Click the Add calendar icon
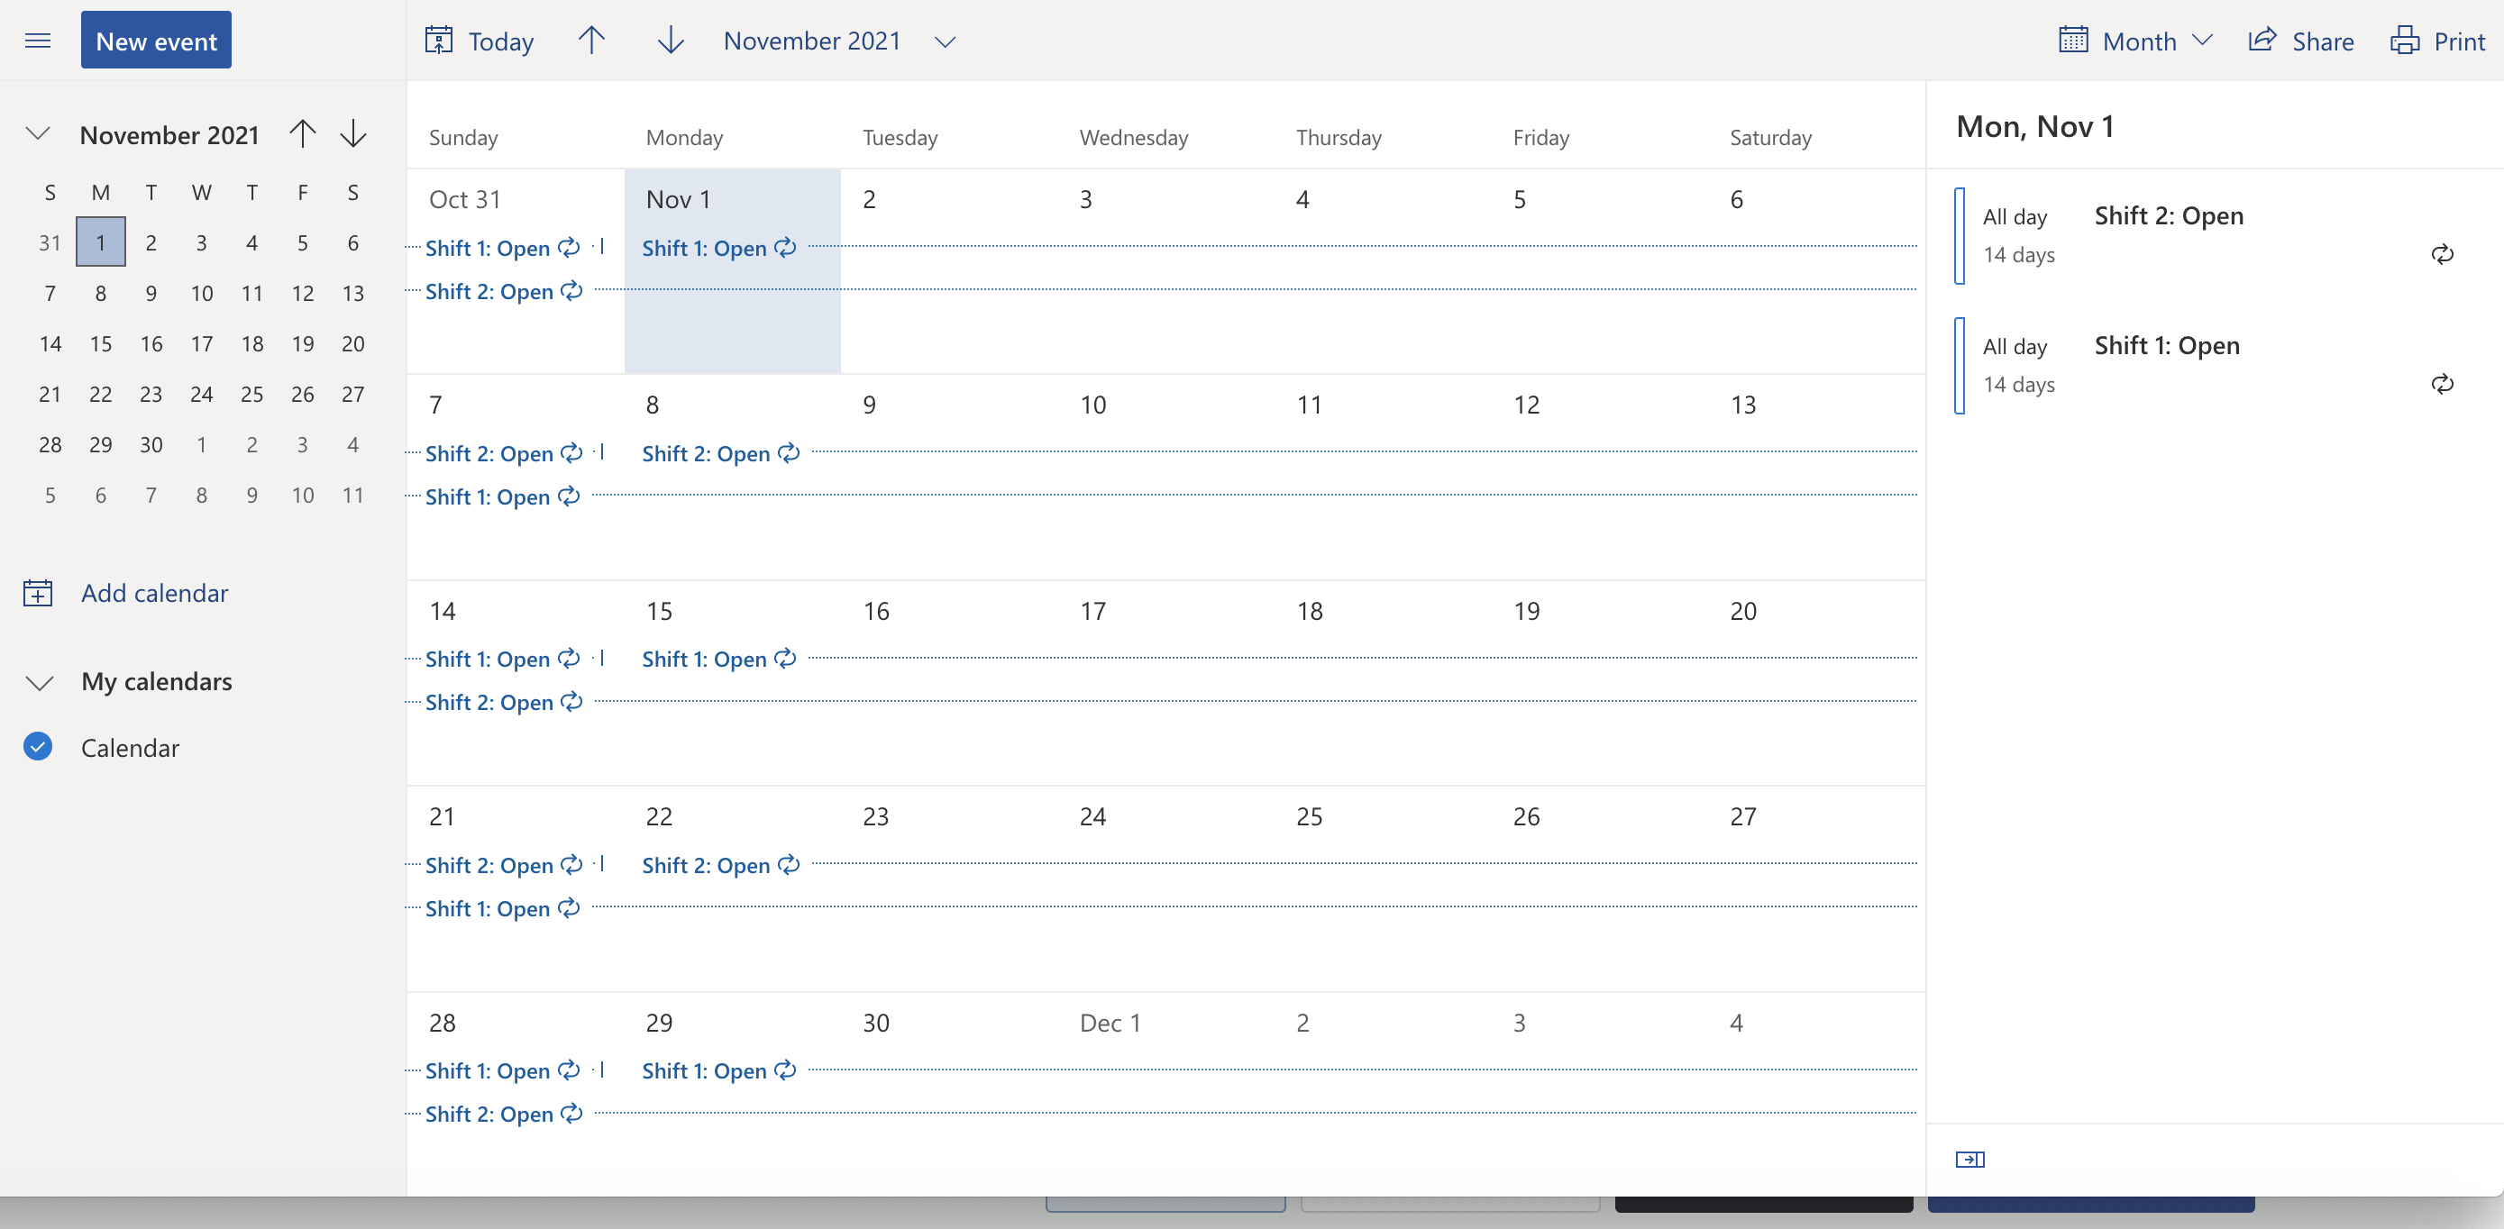 [x=38, y=593]
